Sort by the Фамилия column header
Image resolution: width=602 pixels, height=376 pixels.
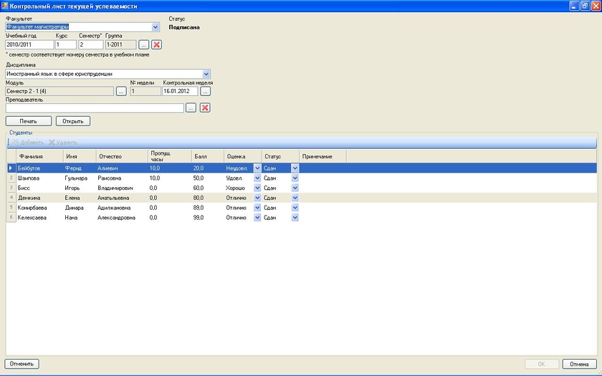coord(32,156)
